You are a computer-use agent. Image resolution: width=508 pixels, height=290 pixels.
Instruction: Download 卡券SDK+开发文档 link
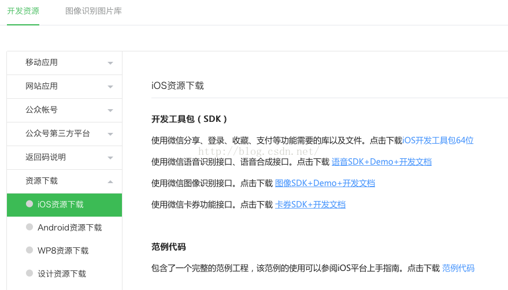point(310,205)
